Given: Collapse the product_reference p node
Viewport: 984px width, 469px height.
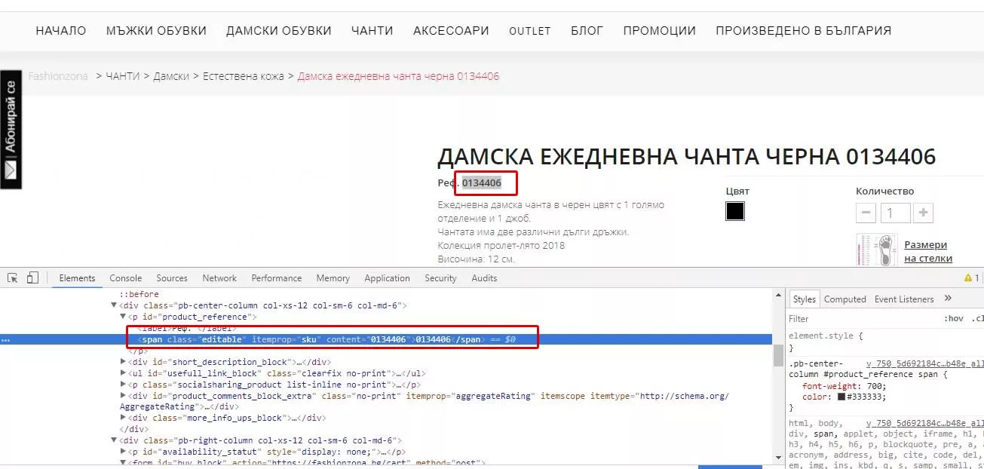Looking at the screenshot, I should [x=124, y=317].
